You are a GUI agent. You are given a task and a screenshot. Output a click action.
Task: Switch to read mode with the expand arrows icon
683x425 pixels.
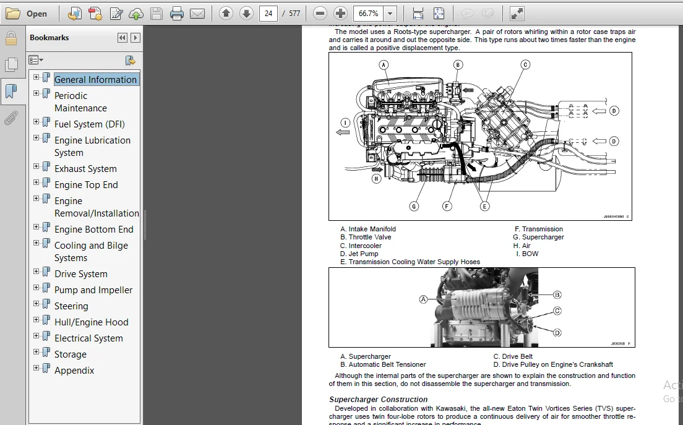tap(517, 14)
